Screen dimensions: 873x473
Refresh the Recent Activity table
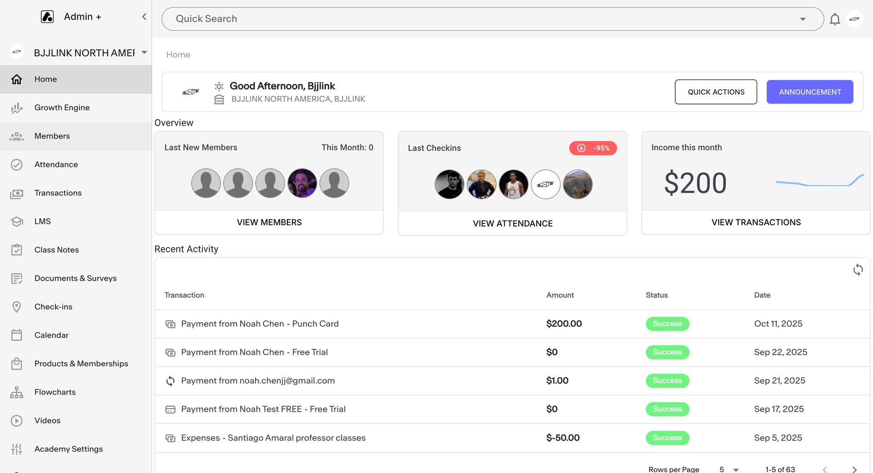(858, 270)
